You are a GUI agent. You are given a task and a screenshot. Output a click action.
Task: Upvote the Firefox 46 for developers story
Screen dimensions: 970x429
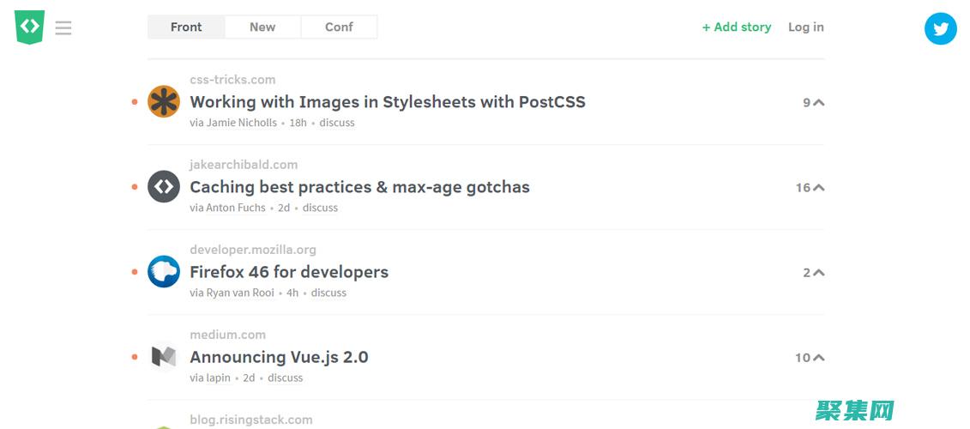click(818, 272)
